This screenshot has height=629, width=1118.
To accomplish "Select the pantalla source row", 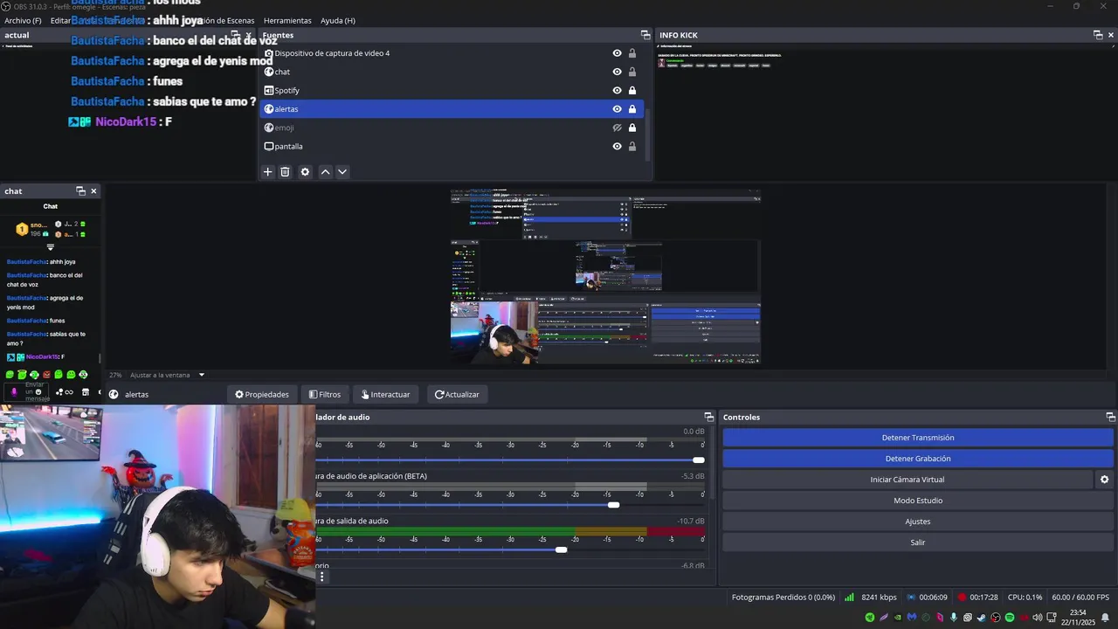I will [x=452, y=146].
